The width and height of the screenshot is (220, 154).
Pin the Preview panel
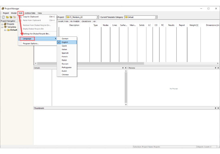pyautogui.click(x=215, y=68)
